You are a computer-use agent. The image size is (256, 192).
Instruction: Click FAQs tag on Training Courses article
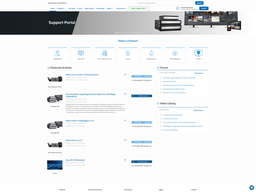pyautogui.click(x=141, y=77)
